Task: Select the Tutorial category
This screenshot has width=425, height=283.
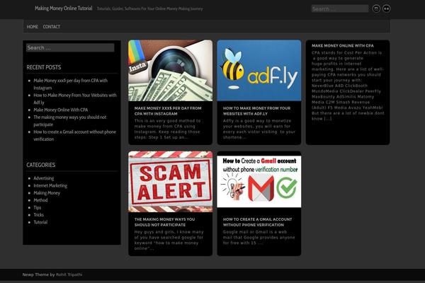Action: tap(40, 222)
